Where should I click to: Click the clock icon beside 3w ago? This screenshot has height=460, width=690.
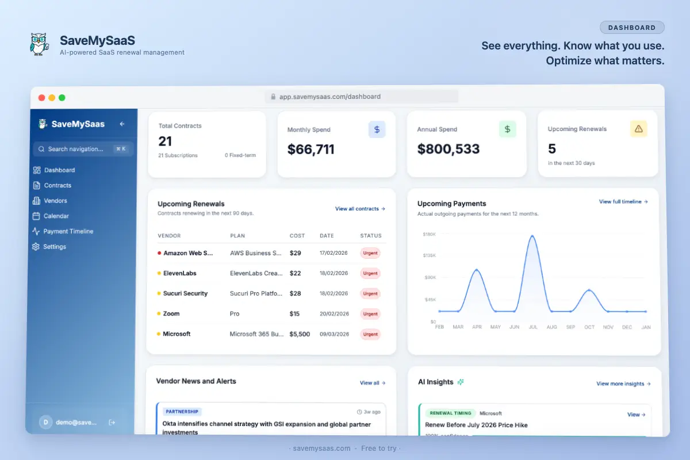pos(359,412)
